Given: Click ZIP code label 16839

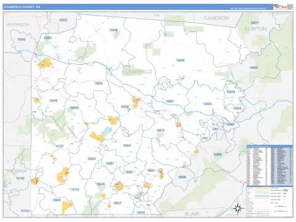Looking at the screenshot, I should pos(237,109).
